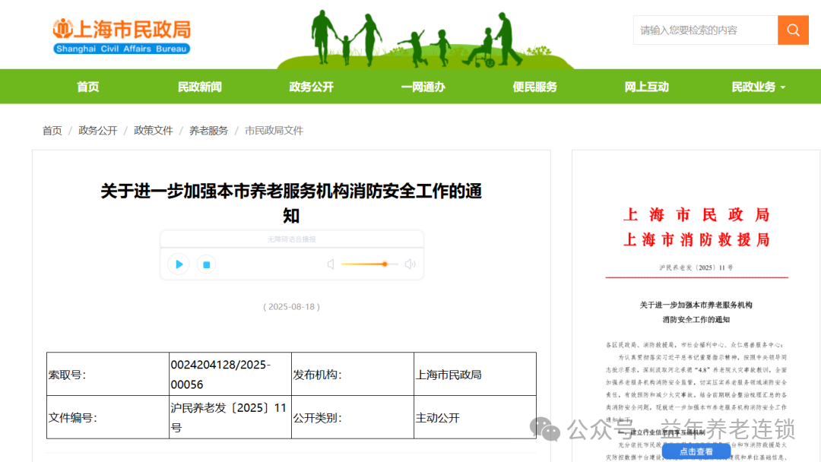
Task: Click the blue 点击查看 button
Action: point(696,451)
